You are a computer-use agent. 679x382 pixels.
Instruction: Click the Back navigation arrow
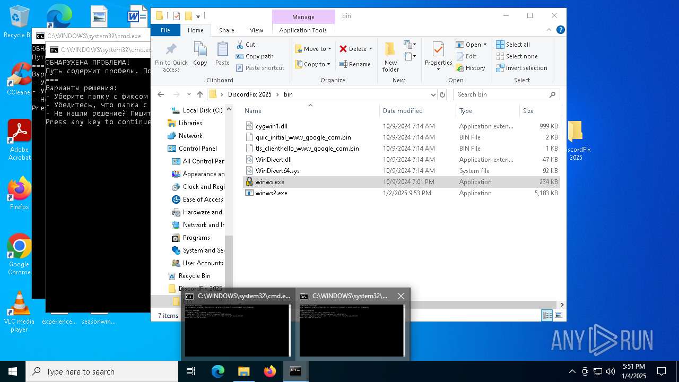[161, 94]
